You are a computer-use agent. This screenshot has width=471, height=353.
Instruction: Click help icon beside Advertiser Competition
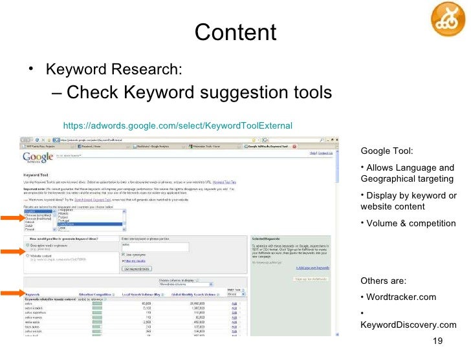pyautogui.click(x=114, y=295)
